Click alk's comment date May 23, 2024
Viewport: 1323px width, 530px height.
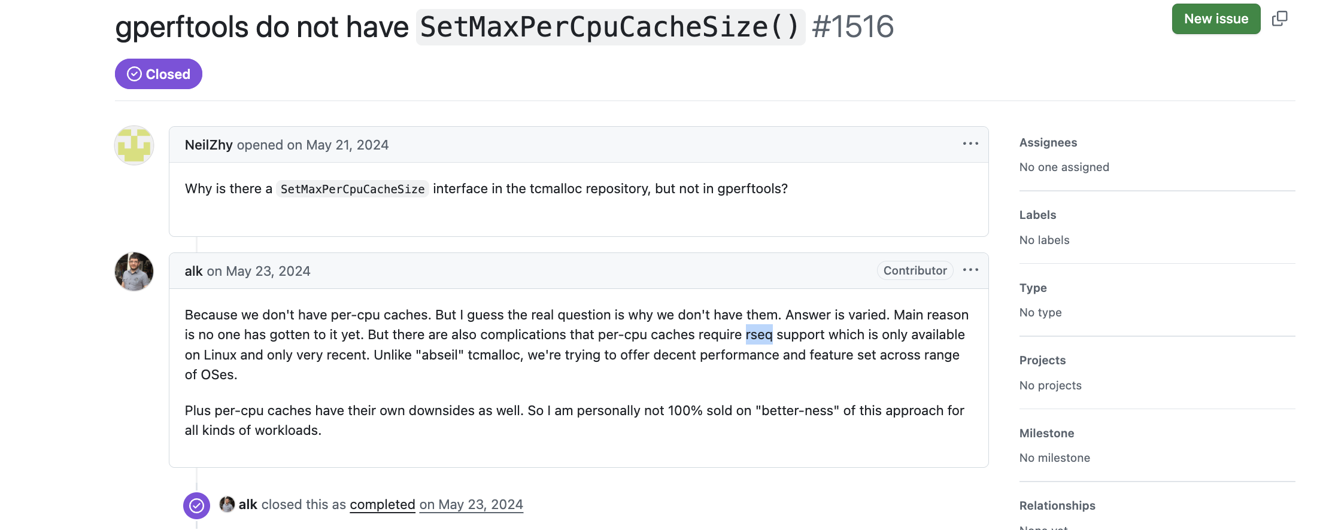259,271
